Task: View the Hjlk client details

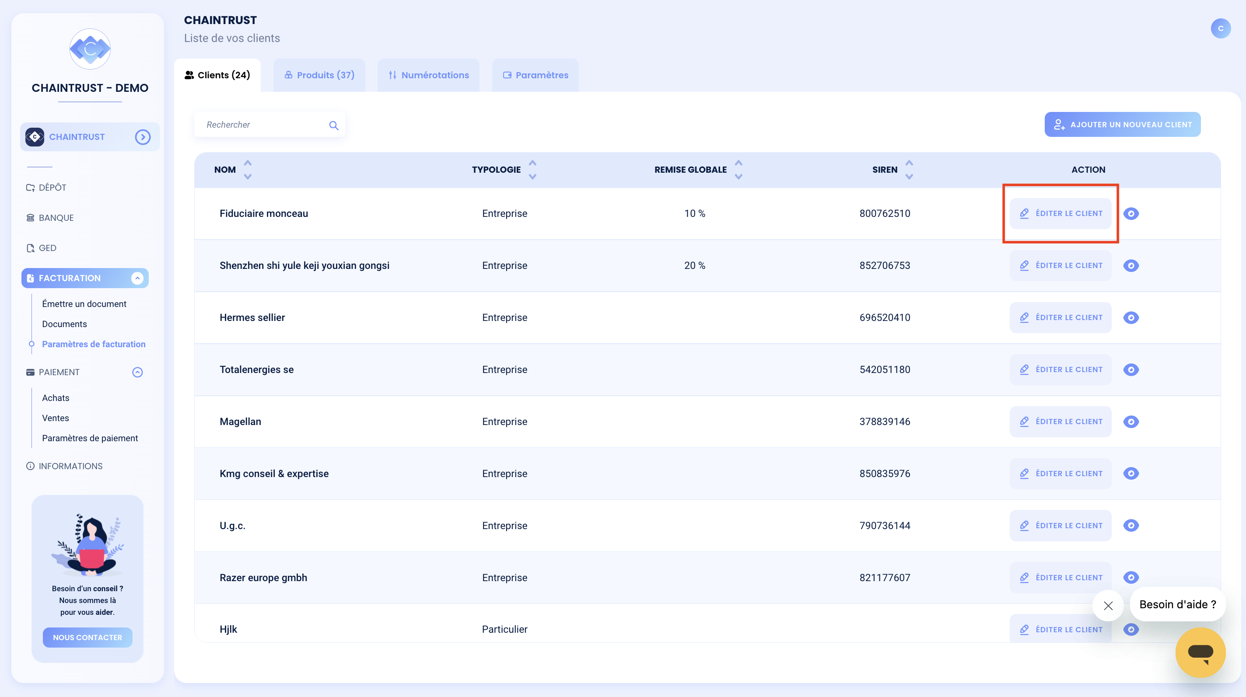Action: click(1131, 629)
